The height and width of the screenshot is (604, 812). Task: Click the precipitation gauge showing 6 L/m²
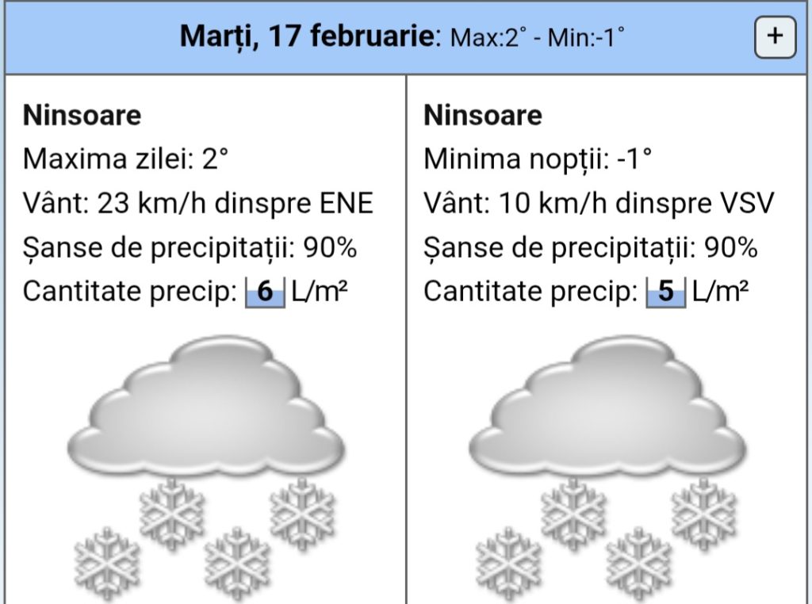point(266,291)
